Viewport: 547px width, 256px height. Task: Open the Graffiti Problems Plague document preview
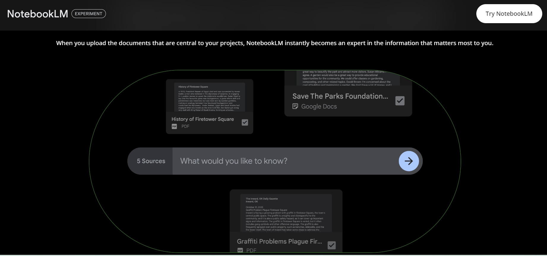coord(286,213)
